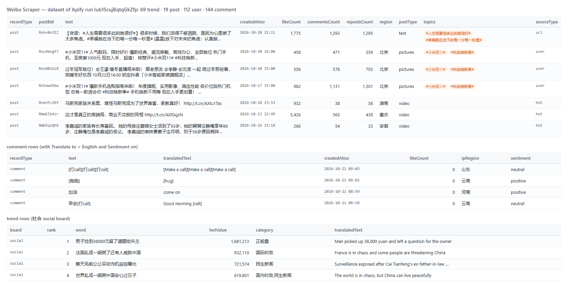This screenshot has width=568, height=287.
Task: Open link http://t.cn/AXlu1Tas in post text
Action: [x=202, y=104]
